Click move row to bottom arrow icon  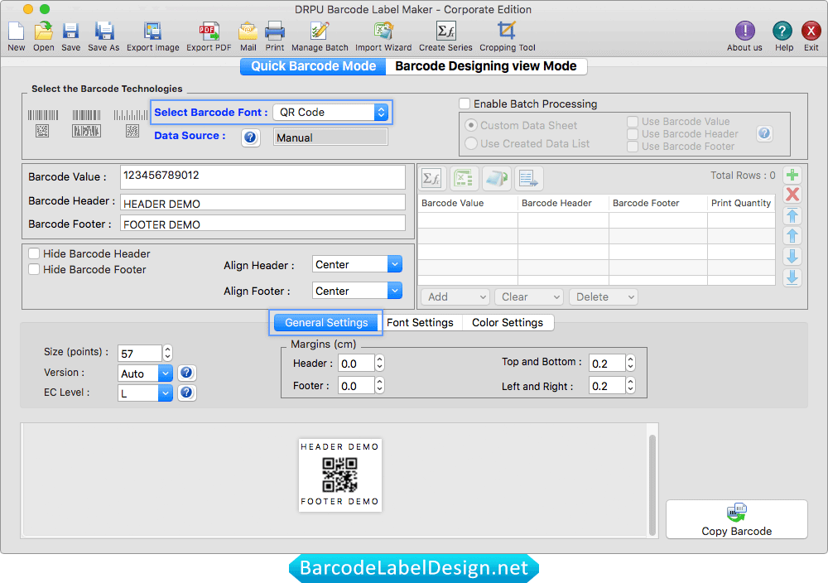(792, 277)
